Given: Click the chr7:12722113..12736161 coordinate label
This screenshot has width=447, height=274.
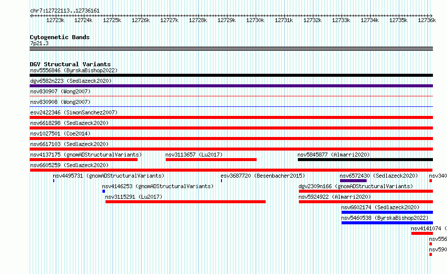Looking at the screenshot, I should point(65,11).
